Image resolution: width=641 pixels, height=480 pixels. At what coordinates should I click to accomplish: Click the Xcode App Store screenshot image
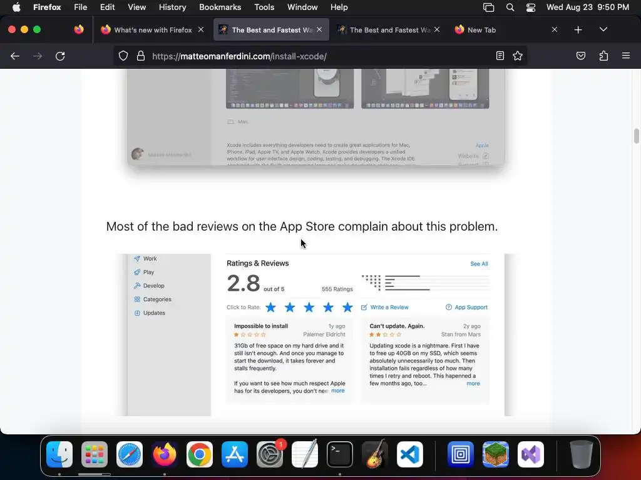click(316, 117)
